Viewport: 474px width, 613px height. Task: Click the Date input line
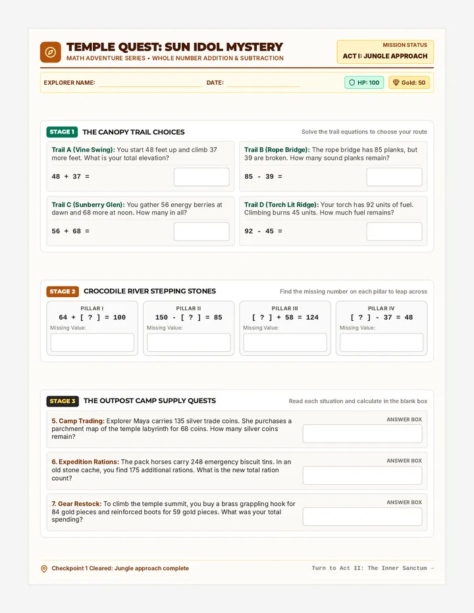pyautogui.click(x=263, y=84)
